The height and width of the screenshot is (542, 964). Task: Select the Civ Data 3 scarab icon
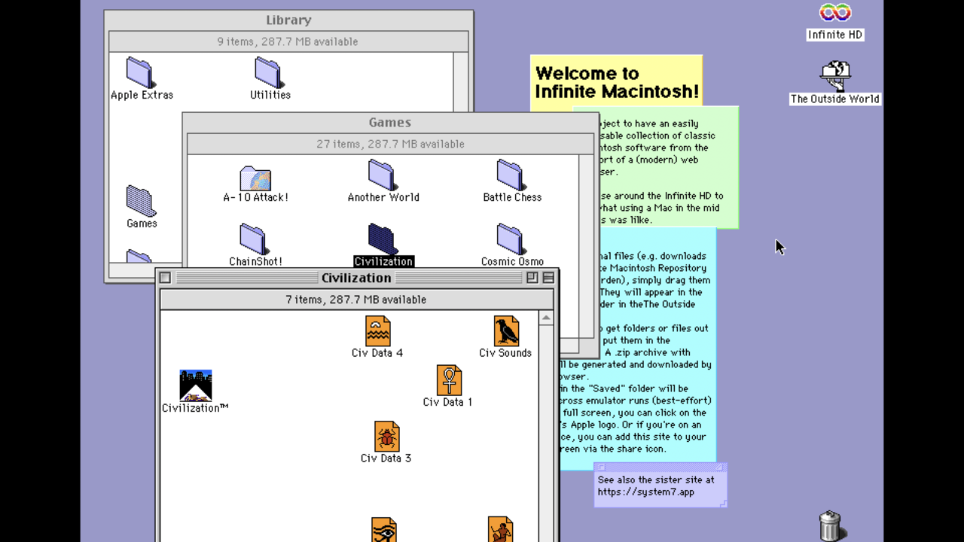pos(387,436)
